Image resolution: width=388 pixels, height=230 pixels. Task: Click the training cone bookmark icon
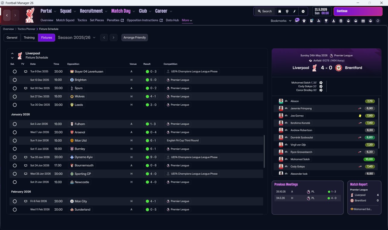334,21
